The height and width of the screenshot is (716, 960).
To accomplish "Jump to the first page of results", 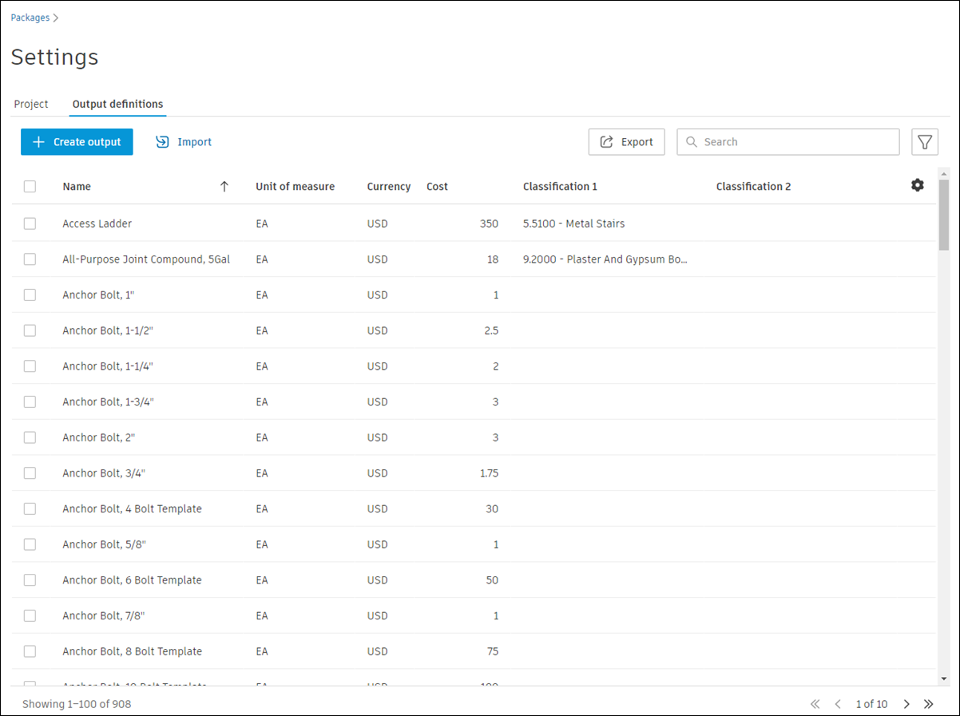I will [815, 704].
